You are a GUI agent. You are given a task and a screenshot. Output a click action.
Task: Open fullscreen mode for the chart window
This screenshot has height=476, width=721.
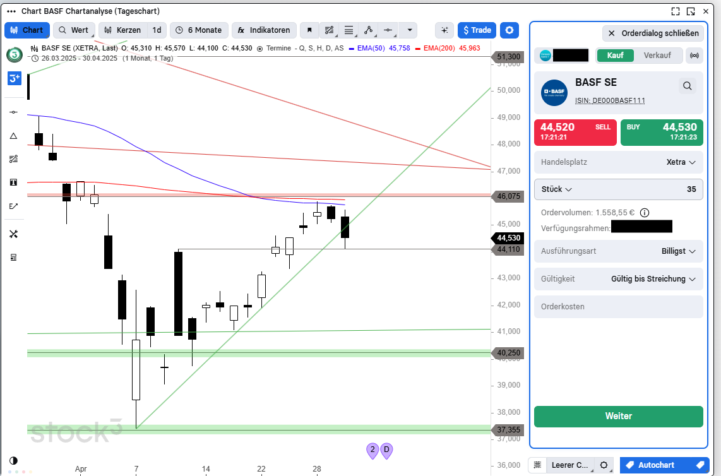(676, 11)
